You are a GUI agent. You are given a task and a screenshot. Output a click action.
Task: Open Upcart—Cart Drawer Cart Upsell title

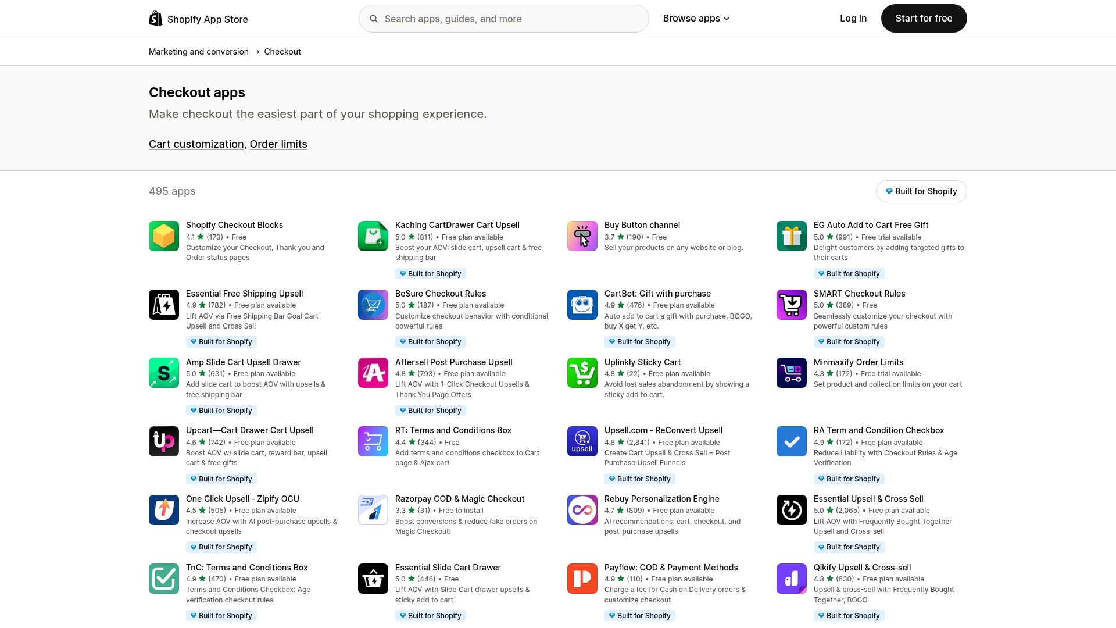(250, 430)
